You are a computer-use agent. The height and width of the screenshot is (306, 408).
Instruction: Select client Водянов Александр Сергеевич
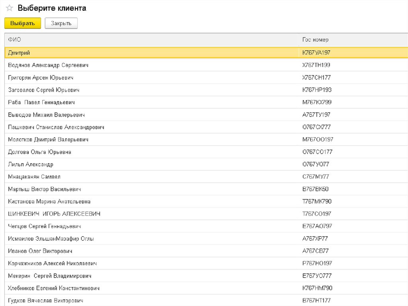[48, 65]
